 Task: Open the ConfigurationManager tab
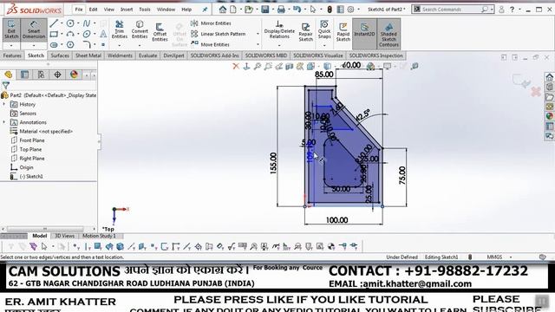(41, 75)
